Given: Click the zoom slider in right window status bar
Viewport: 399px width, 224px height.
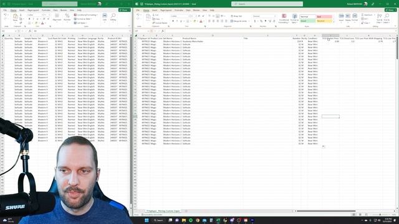Looking at the screenshot, I should point(380,215).
